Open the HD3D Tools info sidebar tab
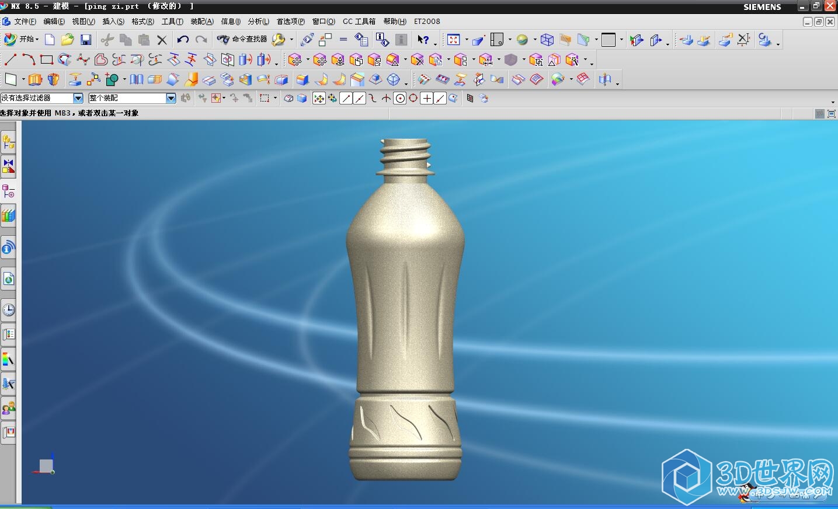 (8, 248)
